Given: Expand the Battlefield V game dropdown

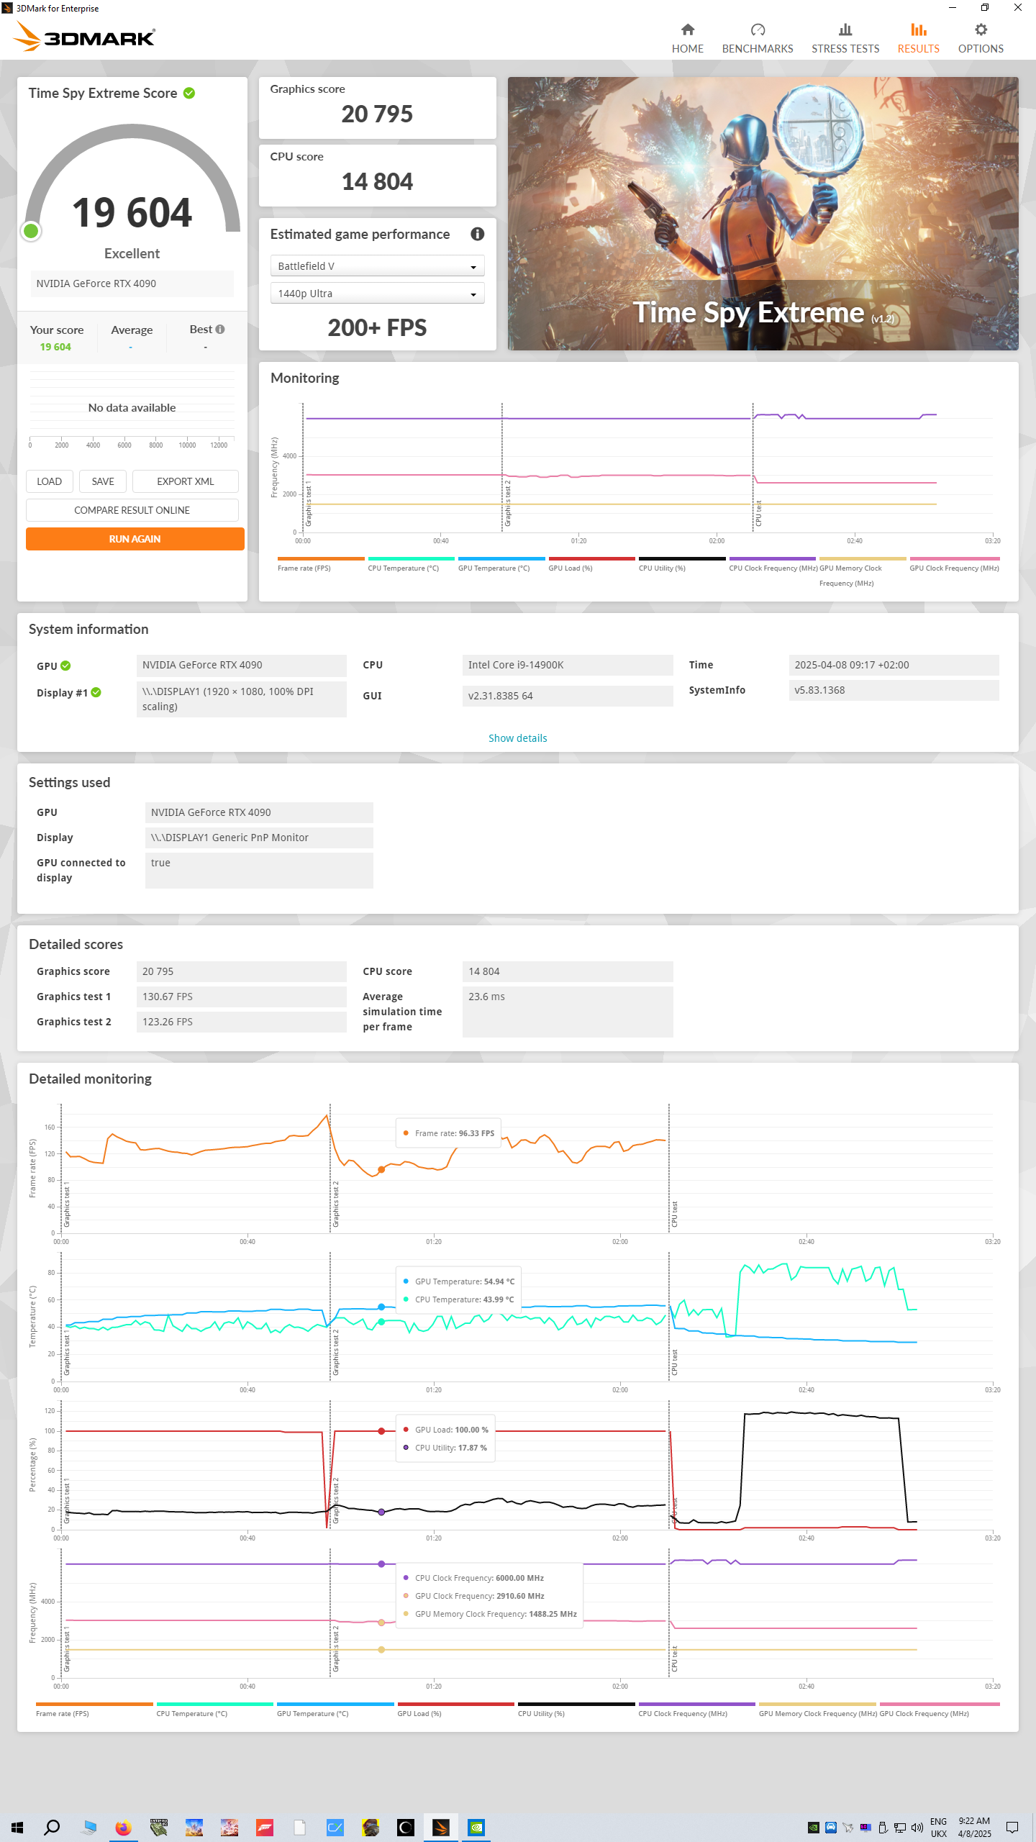Looking at the screenshot, I should point(377,266).
